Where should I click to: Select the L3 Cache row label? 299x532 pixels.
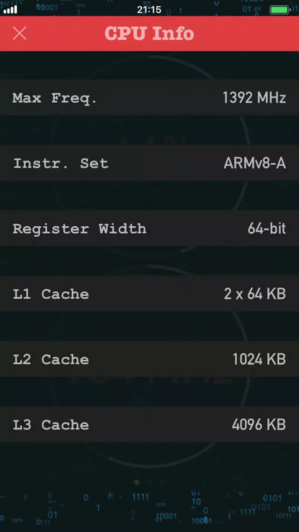click(51, 425)
